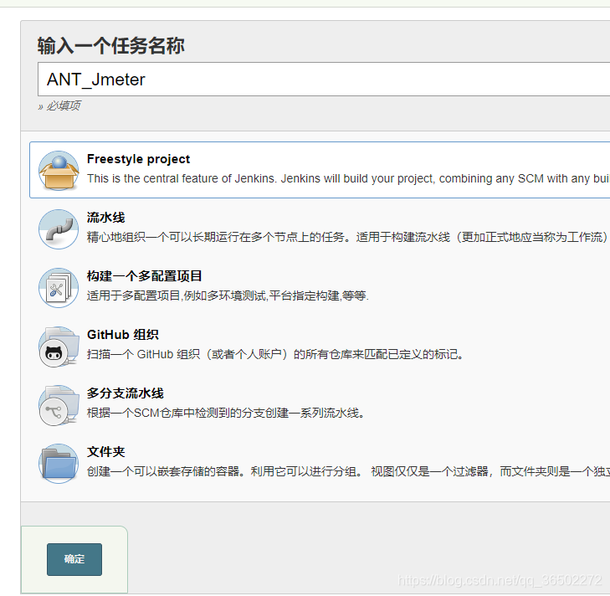Click the 流水线 pipeline pipe icon

tap(59, 229)
